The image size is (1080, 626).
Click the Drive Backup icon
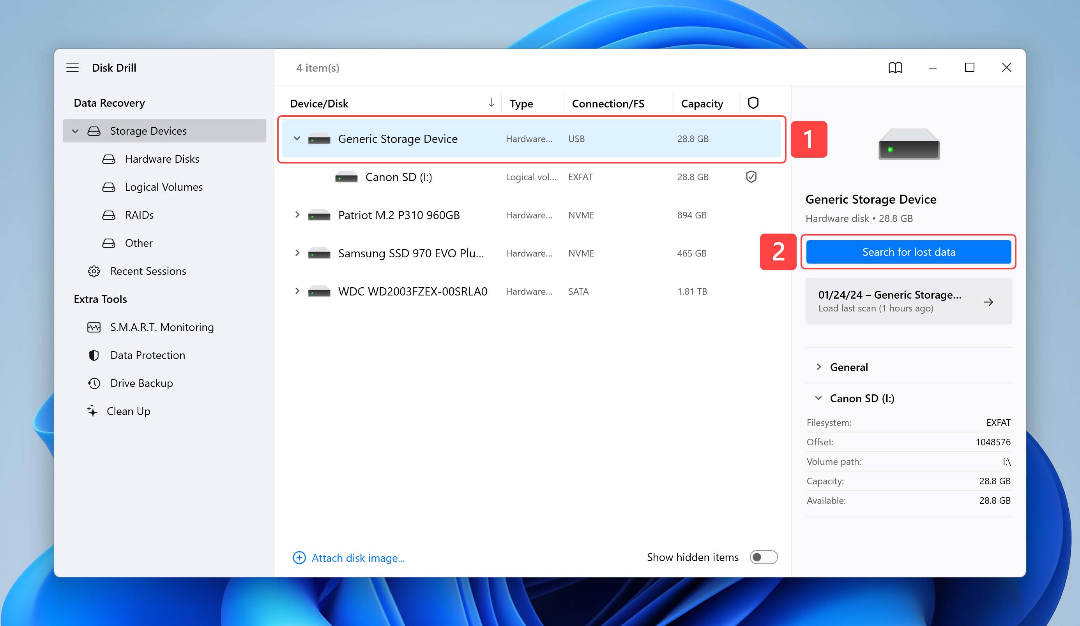[92, 383]
